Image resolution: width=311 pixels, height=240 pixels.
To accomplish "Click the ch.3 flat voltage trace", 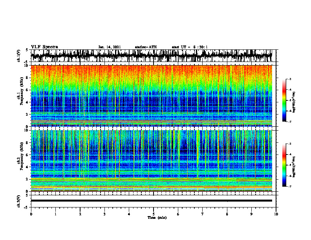I will 152,201.
